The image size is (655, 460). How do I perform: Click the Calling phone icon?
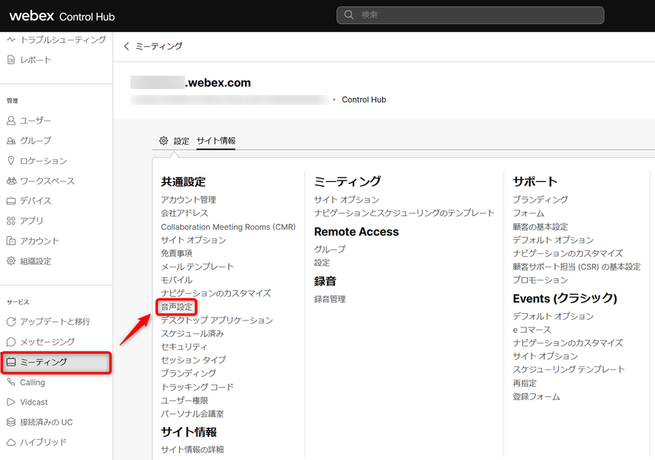[11, 382]
